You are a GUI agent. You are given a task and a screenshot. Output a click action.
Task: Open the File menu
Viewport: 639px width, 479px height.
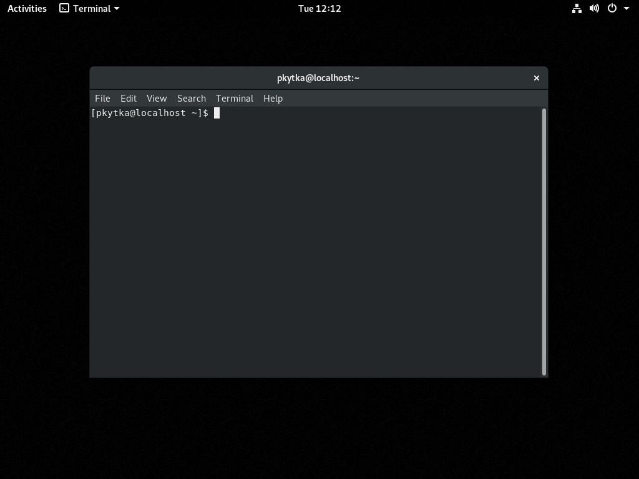(102, 99)
